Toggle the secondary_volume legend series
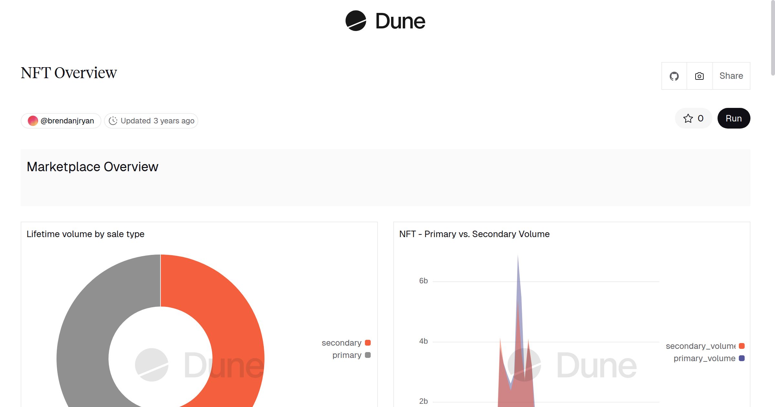 (700, 346)
